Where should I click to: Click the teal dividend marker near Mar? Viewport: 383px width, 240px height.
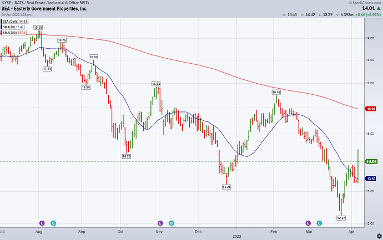pyautogui.click(x=319, y=223)
